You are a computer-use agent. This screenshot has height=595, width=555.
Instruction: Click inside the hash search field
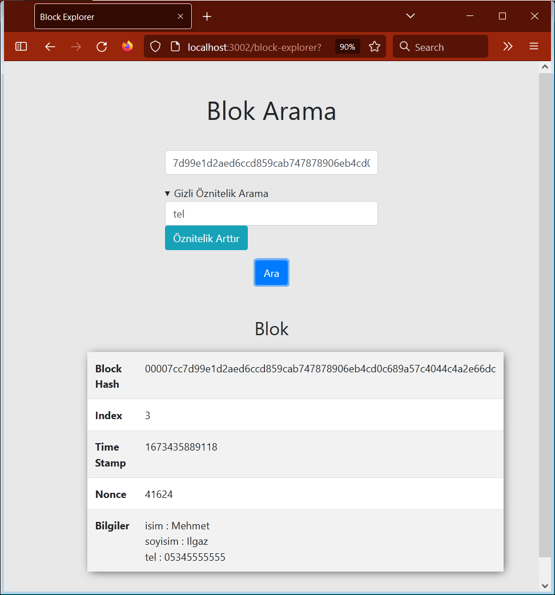click(x=271, y=163)
